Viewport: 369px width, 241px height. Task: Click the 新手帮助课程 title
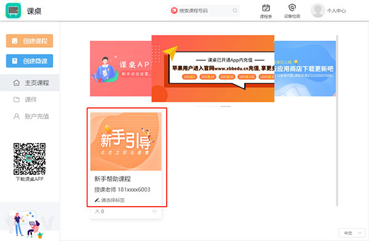[113, 179]
